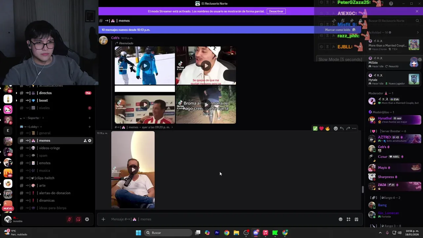Viewport: 423px width, 238px height.
Task: Dismiss the streamer mode banner
Action: (417, 11)
